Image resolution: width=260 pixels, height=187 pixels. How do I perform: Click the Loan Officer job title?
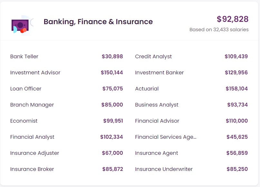pyautogui.click(x=26, y=89)
